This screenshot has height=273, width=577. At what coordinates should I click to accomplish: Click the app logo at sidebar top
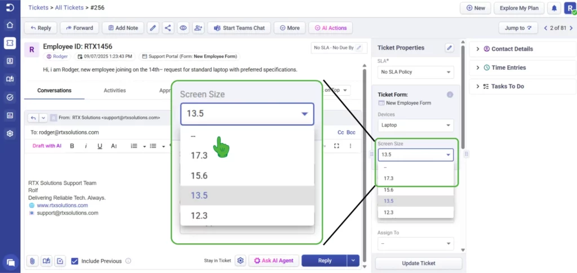click(x=10, y=7)
